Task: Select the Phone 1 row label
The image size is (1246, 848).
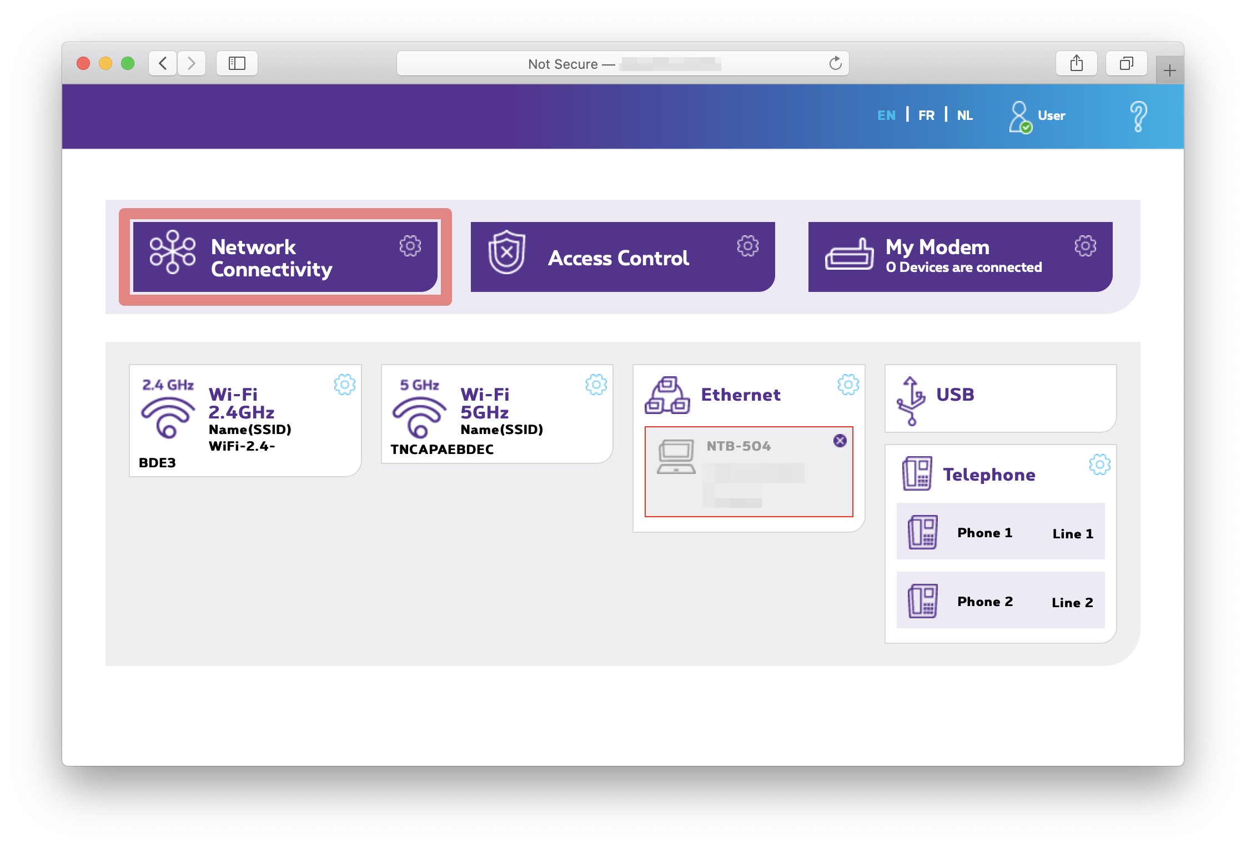Action: (985, 533)
